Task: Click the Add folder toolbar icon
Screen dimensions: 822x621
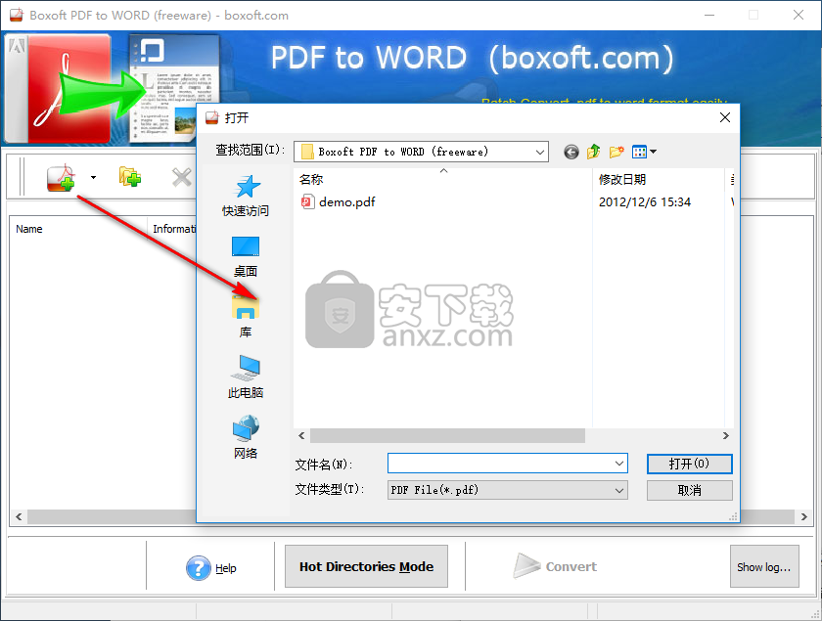Action: pos(129,177)
